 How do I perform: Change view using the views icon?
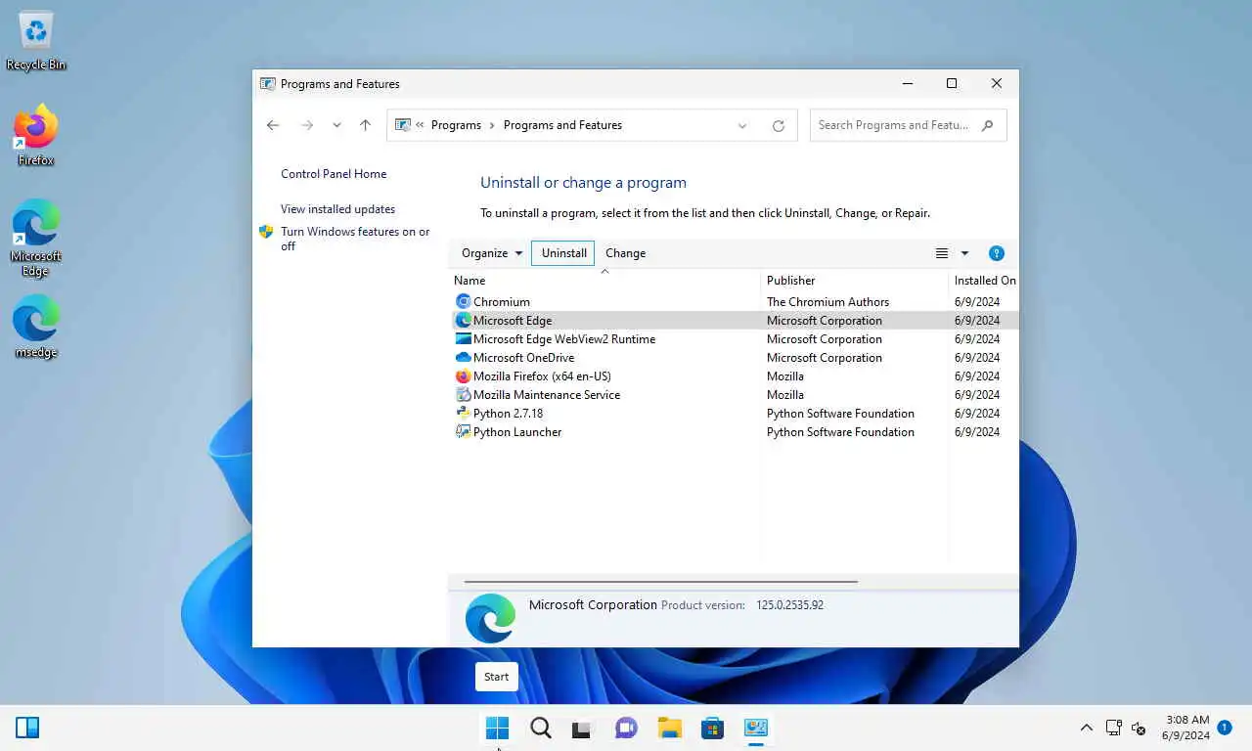[941, 253]
